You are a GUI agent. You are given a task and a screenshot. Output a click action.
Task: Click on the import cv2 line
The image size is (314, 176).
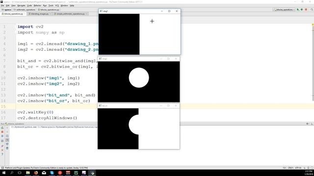(30, 26)
